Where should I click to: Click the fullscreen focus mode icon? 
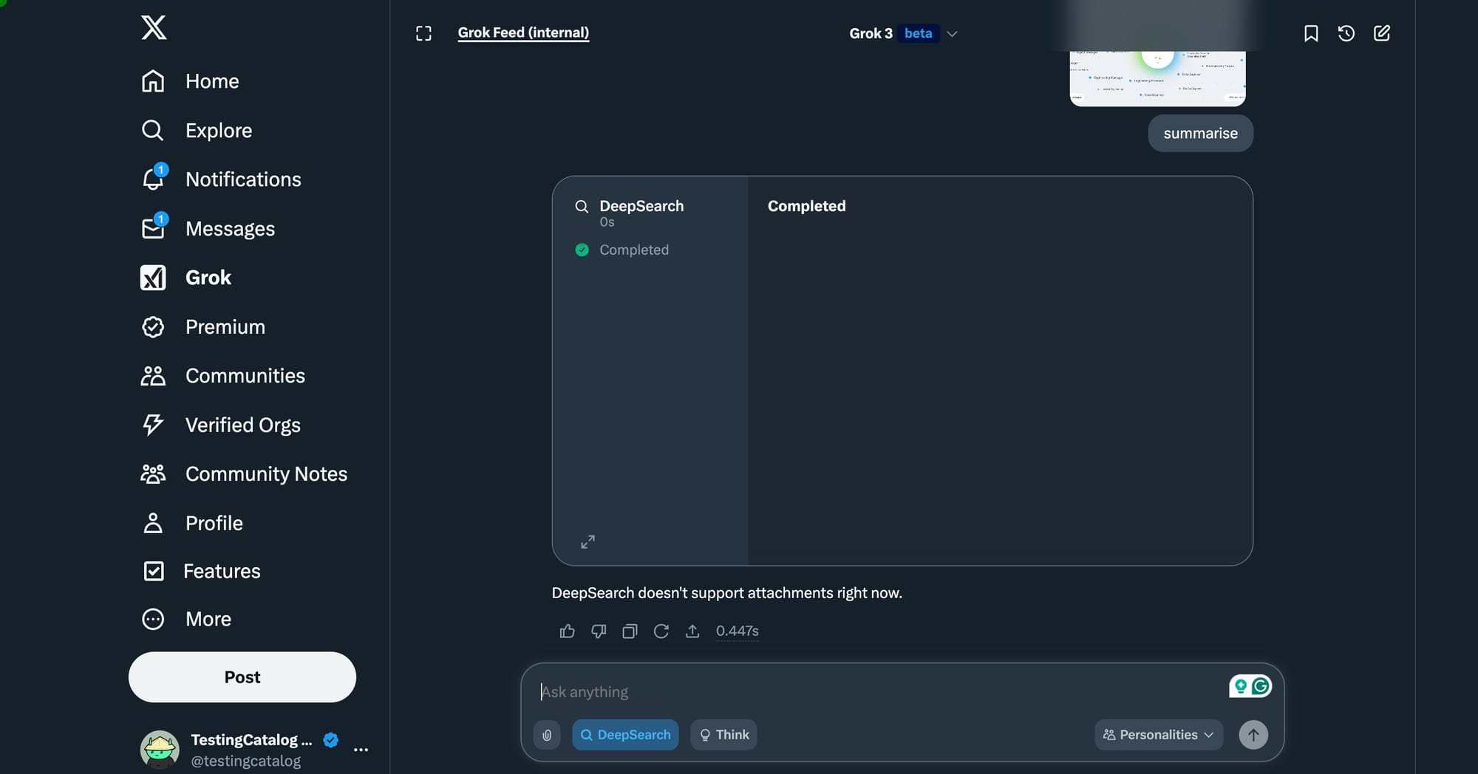423,33
